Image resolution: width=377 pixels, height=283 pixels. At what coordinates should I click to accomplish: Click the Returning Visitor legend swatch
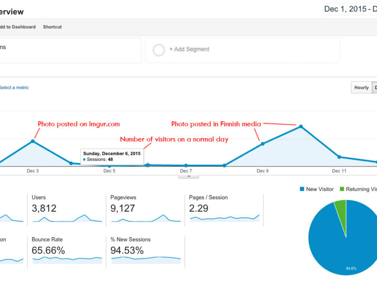tap(342, 189)
